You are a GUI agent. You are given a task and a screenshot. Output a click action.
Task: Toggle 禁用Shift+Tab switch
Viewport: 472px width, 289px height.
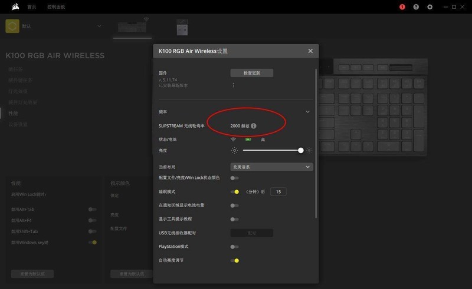[x=93, y=231]
